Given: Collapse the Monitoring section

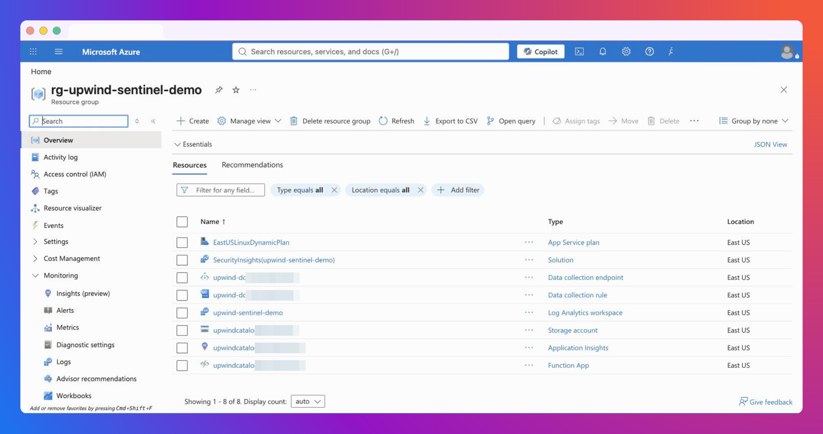Looking at the screenshot, I should coord(35,275).
